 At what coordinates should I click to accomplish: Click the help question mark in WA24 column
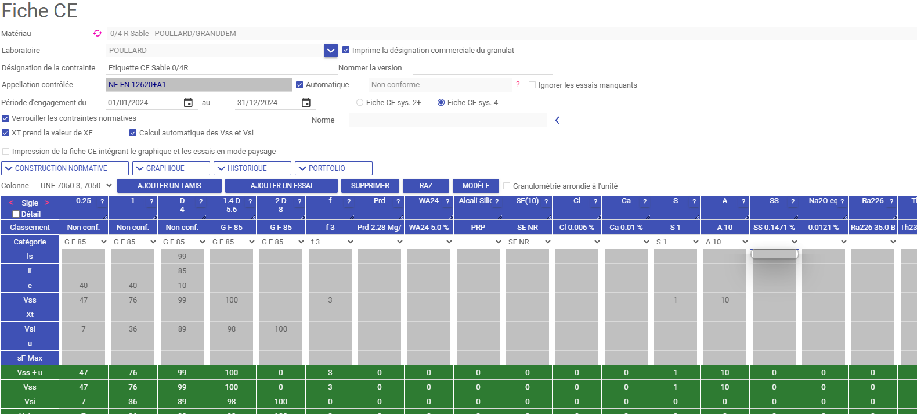click(447, 202)
